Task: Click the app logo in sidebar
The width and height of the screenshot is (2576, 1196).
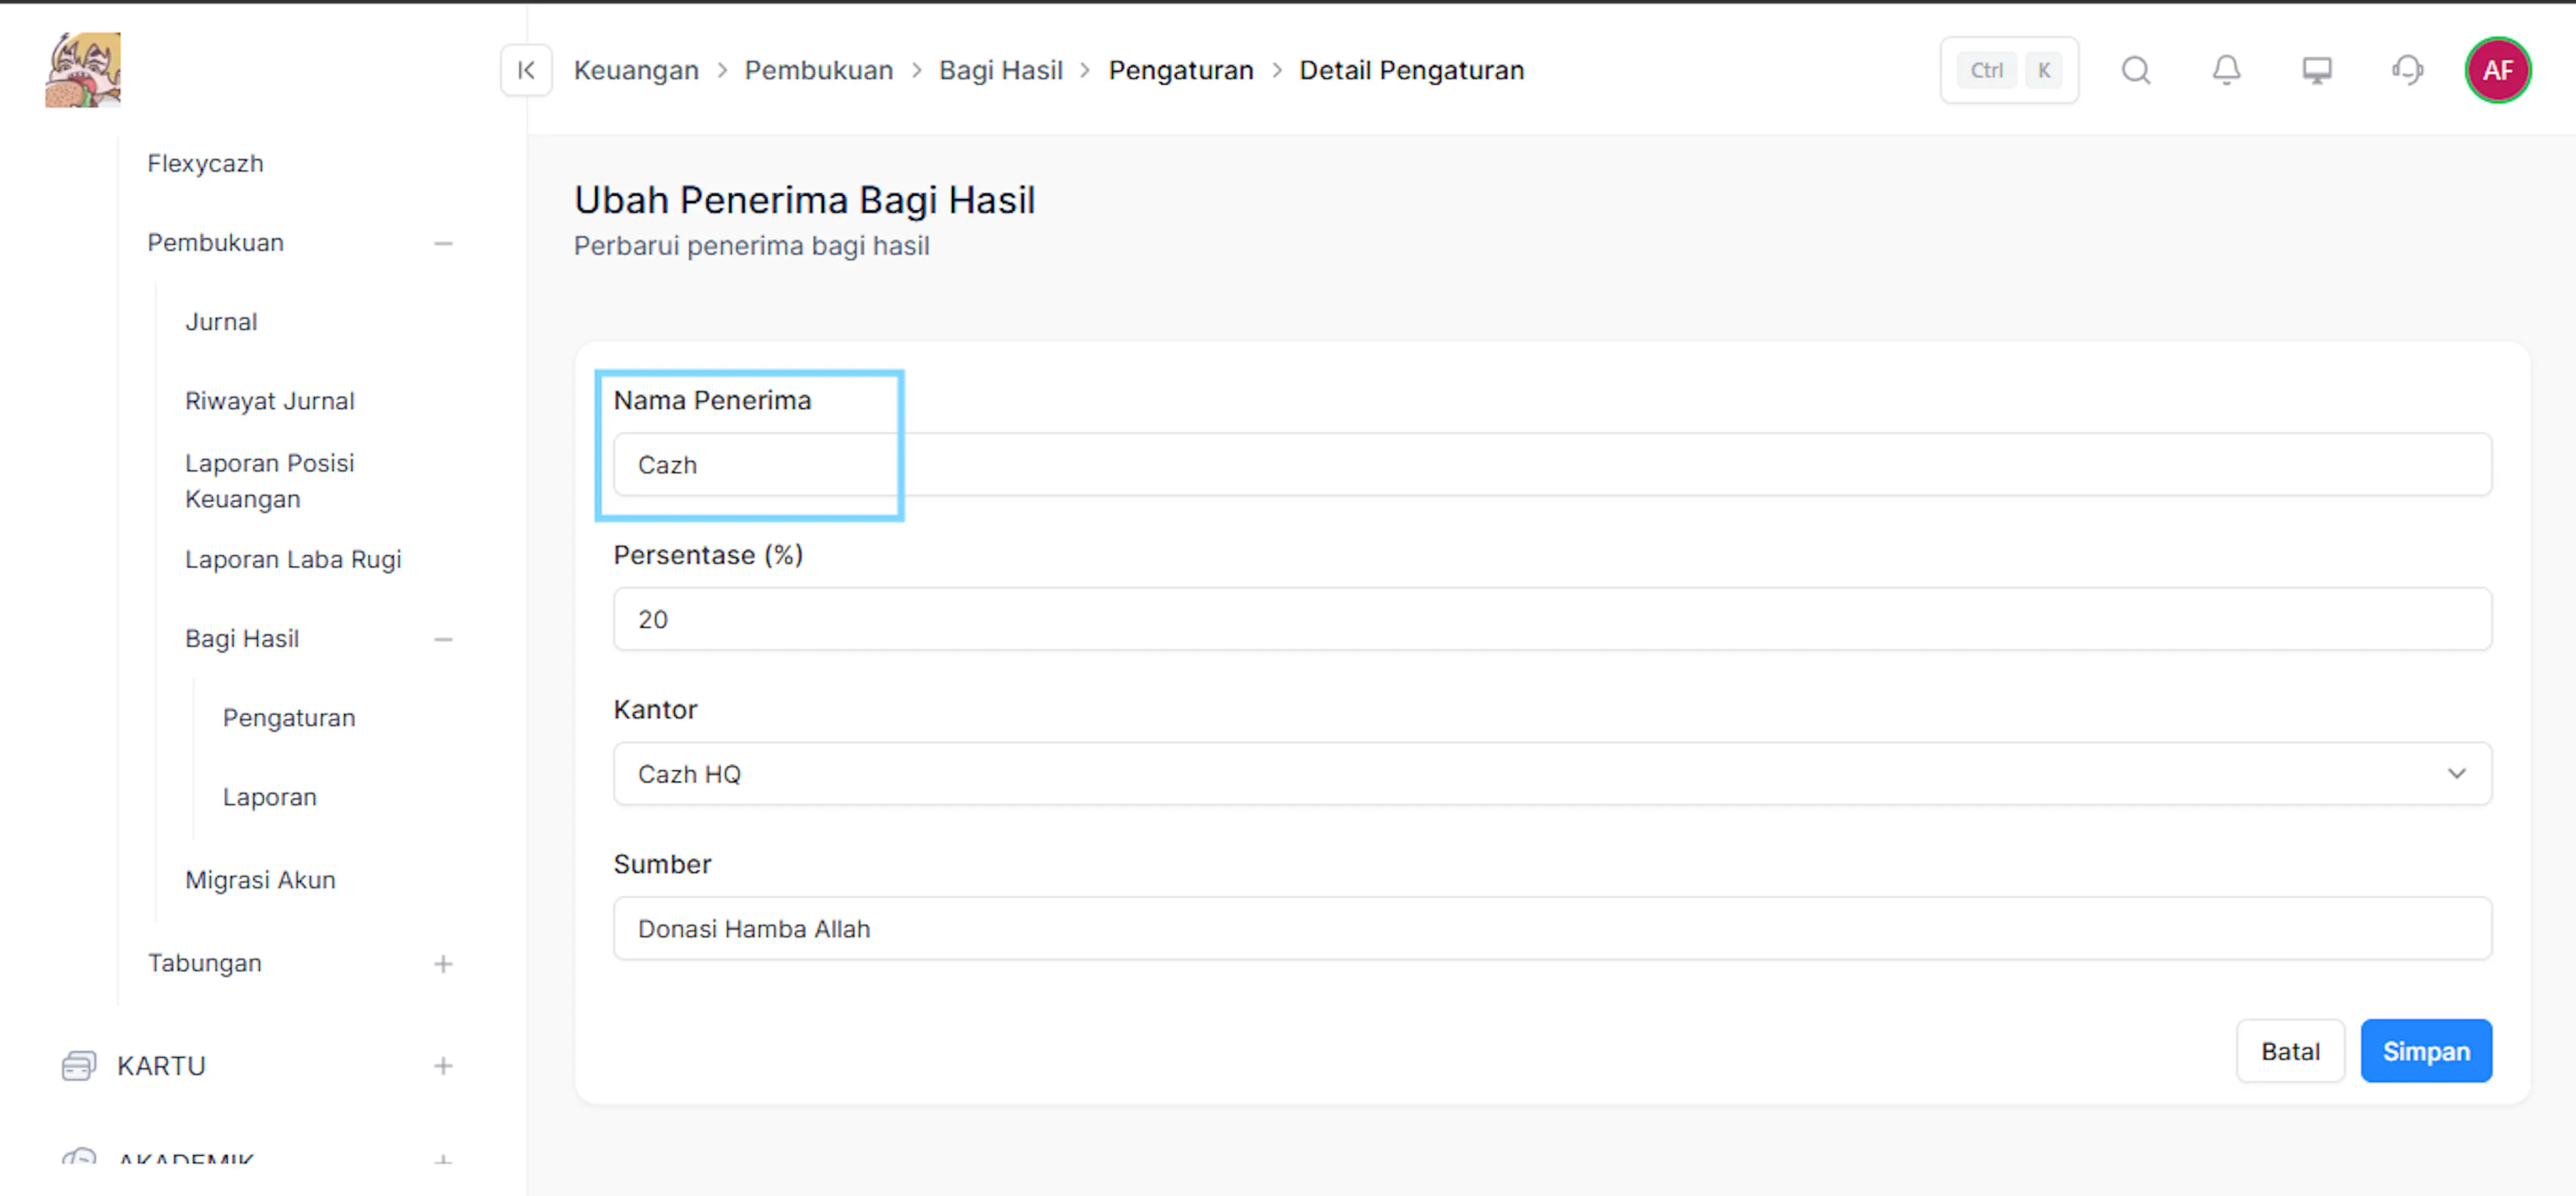Action: coord(83,69)
